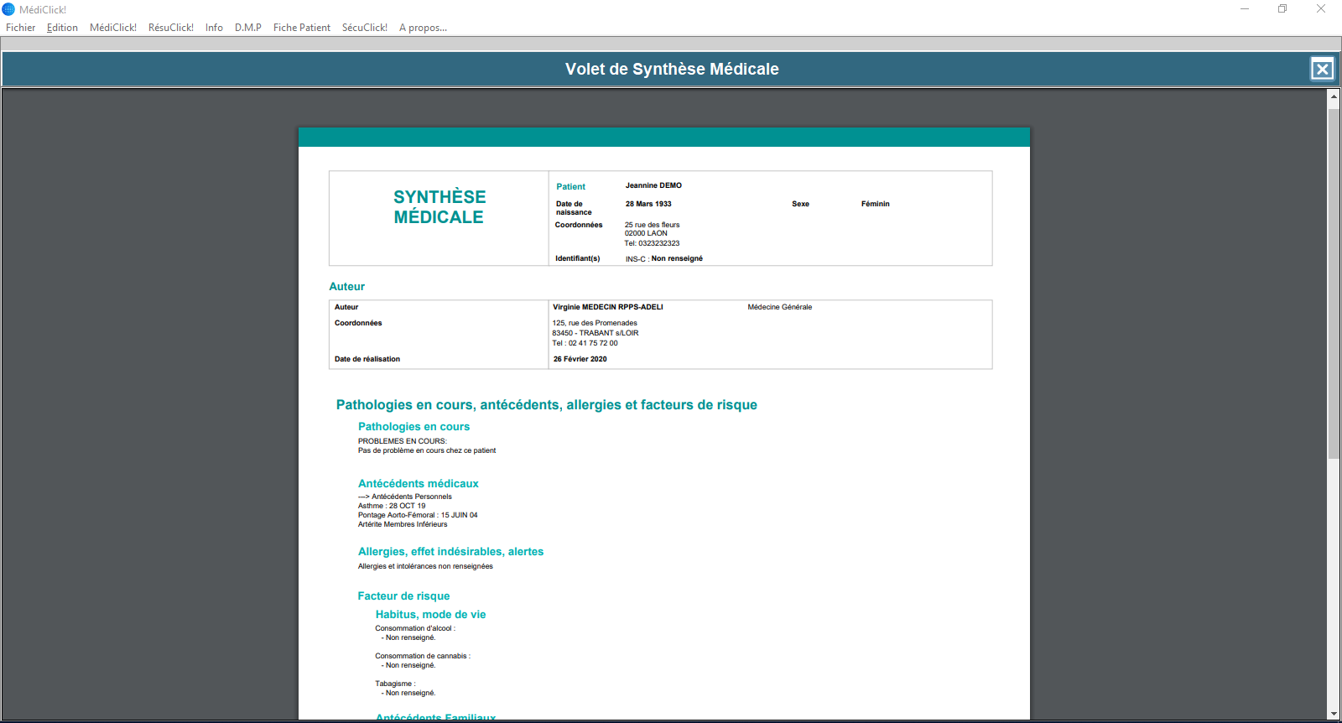Open the SécuClick! menu
The height and width of the screenshot is (723, 1342).
click(365, 28)
